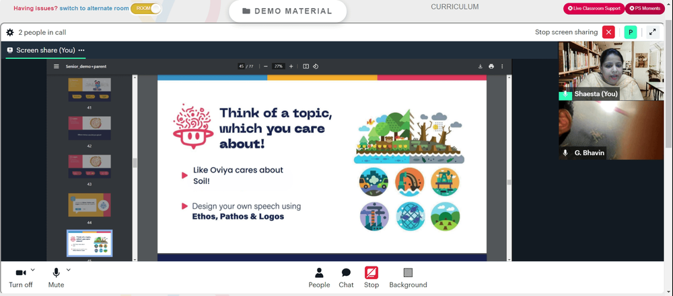Open the DEMO MATERIAL tab
This screenshot has height=296, width=673.
point(287,11)
